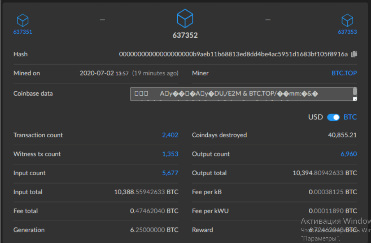Copy the block hash with clipboard icon
Screen dimensions: 371x243
click(x=354, y=54)
